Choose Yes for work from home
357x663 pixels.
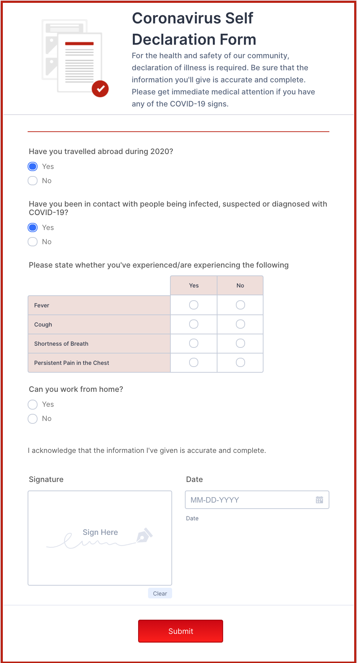pos(33,404)
